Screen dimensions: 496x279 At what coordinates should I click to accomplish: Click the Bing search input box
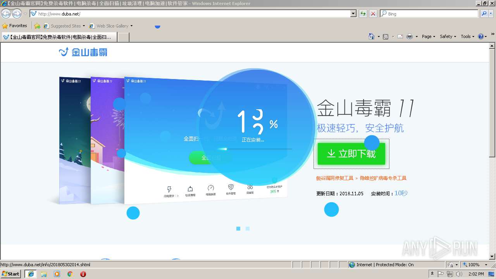coord(429,14)
